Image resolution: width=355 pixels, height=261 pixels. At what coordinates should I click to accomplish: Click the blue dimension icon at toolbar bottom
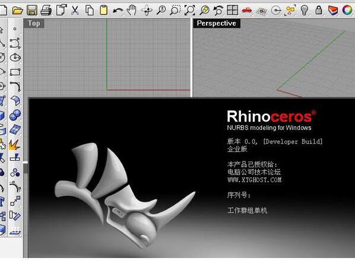point(15,230)
